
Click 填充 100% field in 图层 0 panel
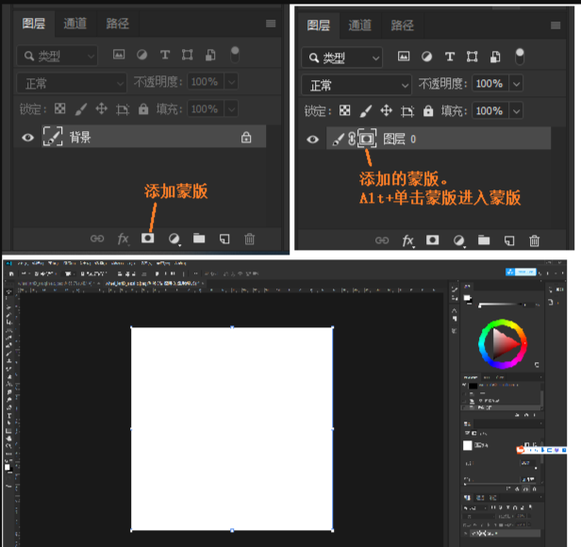coord(490,110)
